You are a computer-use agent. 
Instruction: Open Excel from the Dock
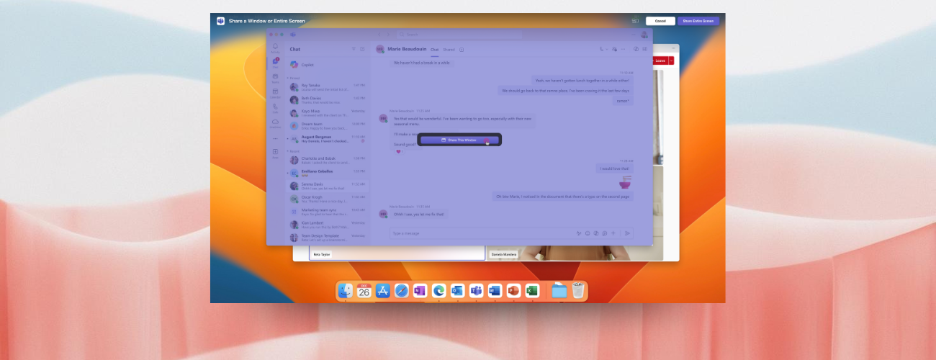tap(532, 291)
